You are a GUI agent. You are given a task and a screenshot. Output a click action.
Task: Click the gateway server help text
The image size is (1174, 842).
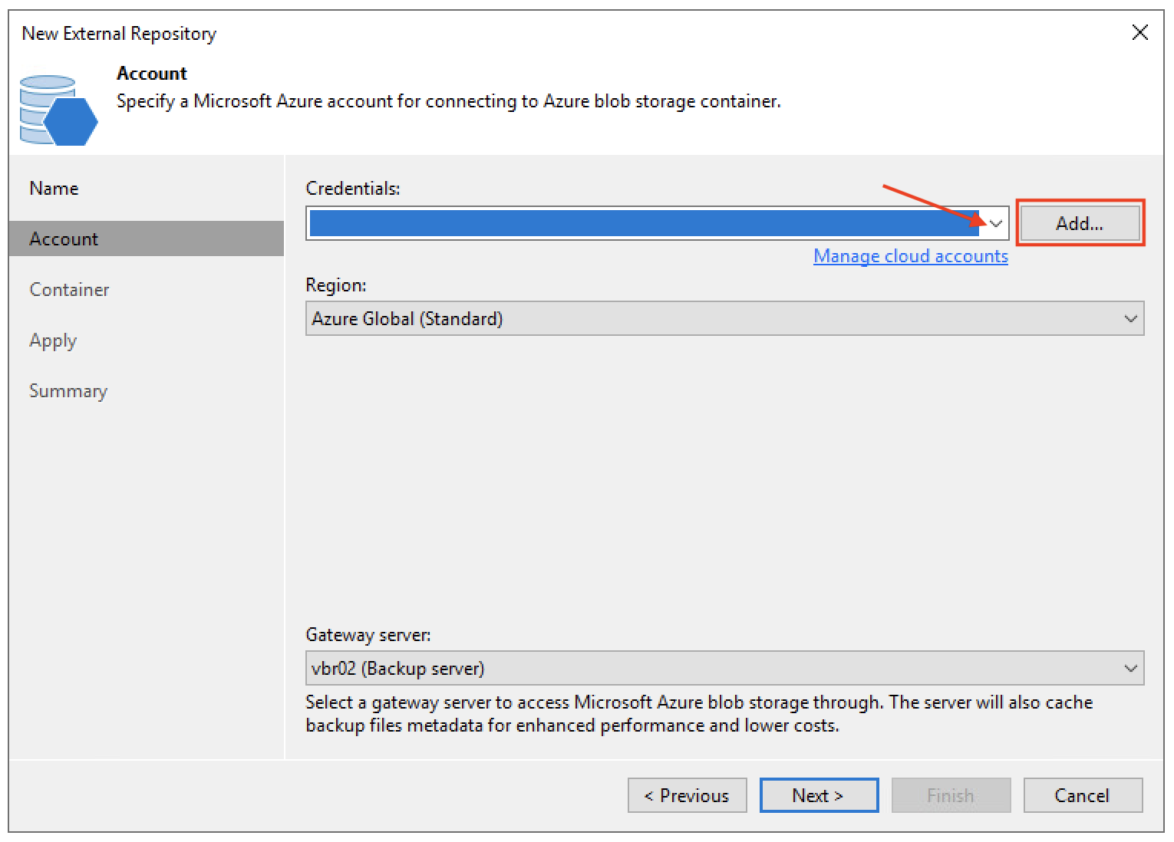coord(699,713)
